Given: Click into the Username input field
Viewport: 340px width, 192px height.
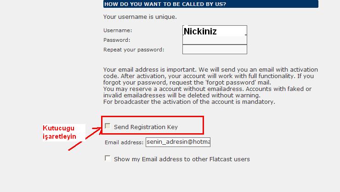Looking at the screenshot, I should [215, 31].
